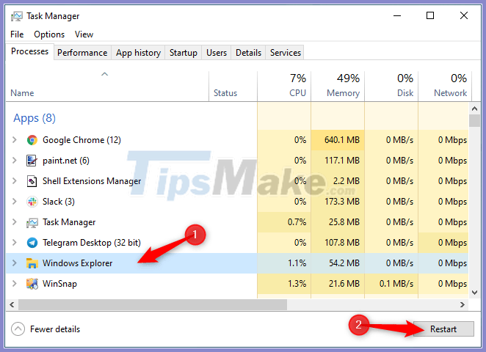
Task: Click the WinSnap app icon
Action: click(32, 284)
